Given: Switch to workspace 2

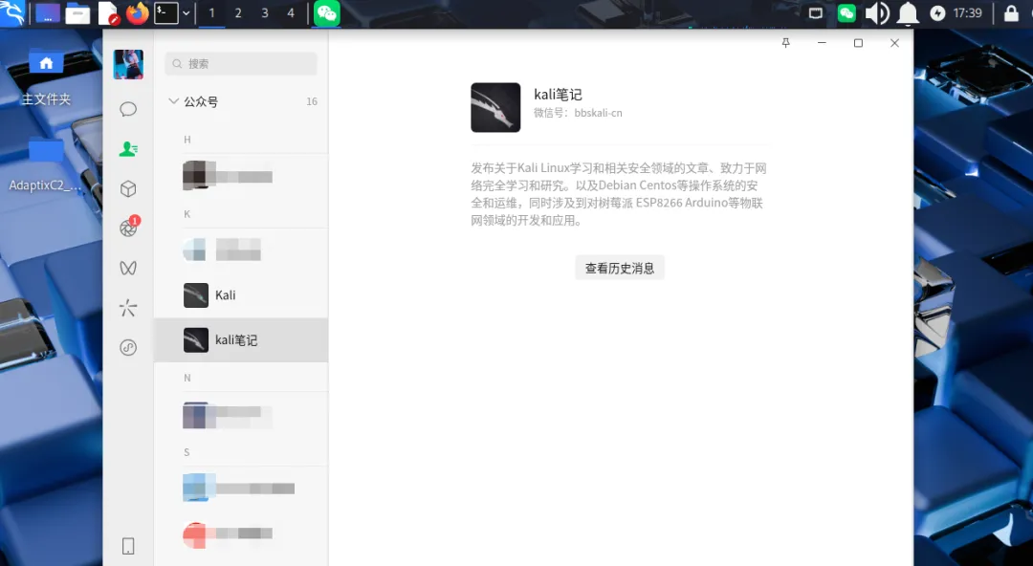Looking at the screenshot, I should [238, 13].
